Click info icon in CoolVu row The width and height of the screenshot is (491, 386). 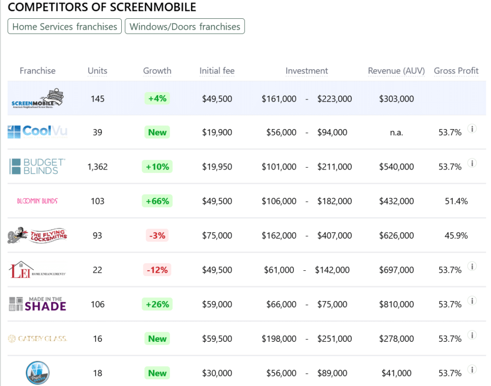pos(472,129)
